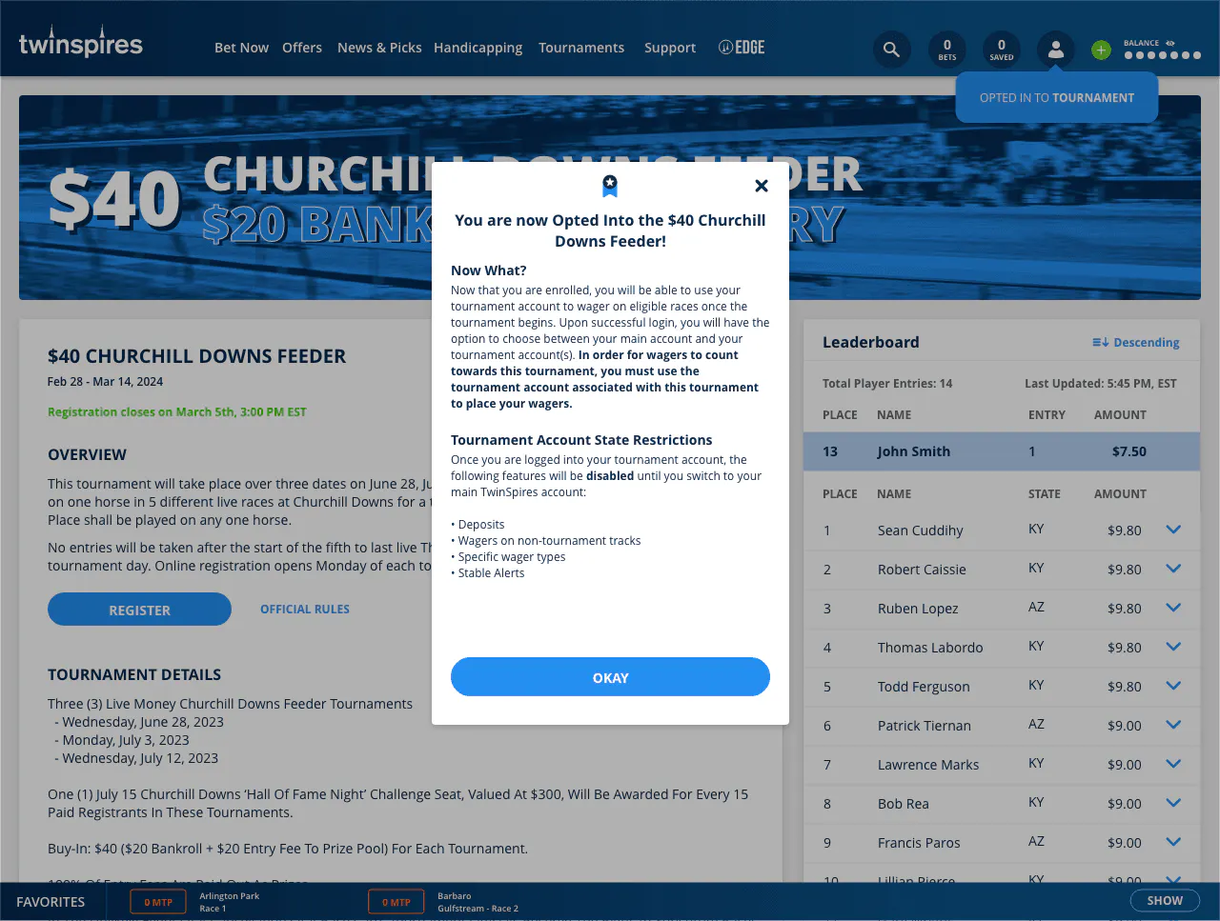Click Ruben Lopez's name
The height and width of the screenshot is (921, 1220).
(918, 609)
